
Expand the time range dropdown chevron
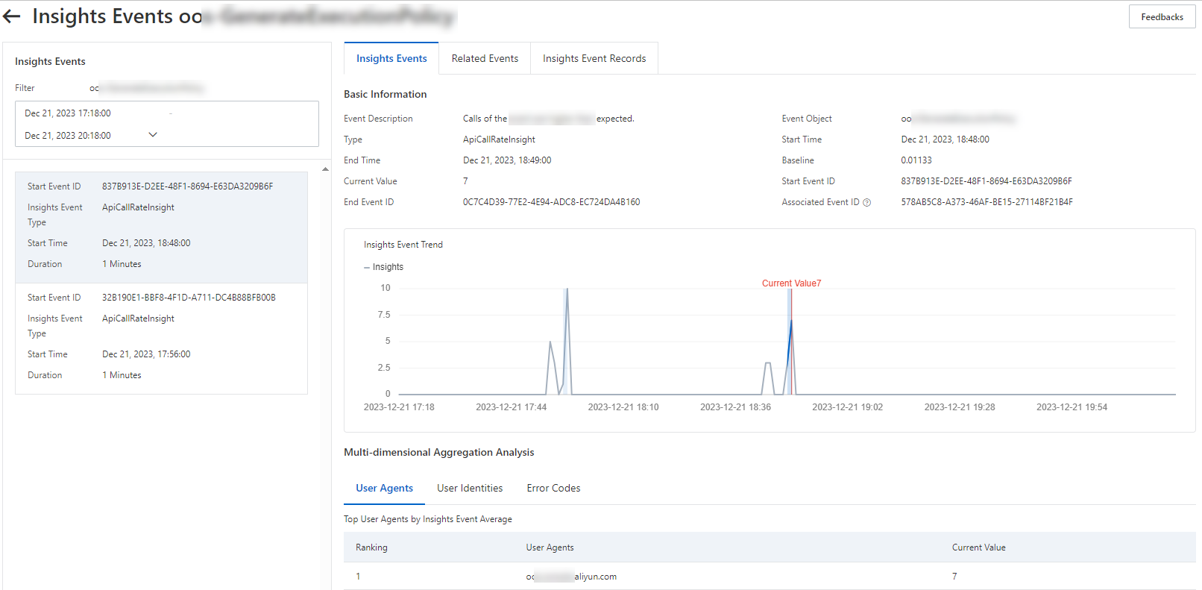point(153,135)
